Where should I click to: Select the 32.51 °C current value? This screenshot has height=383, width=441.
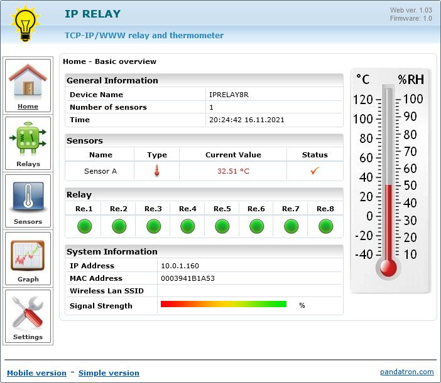233,171
